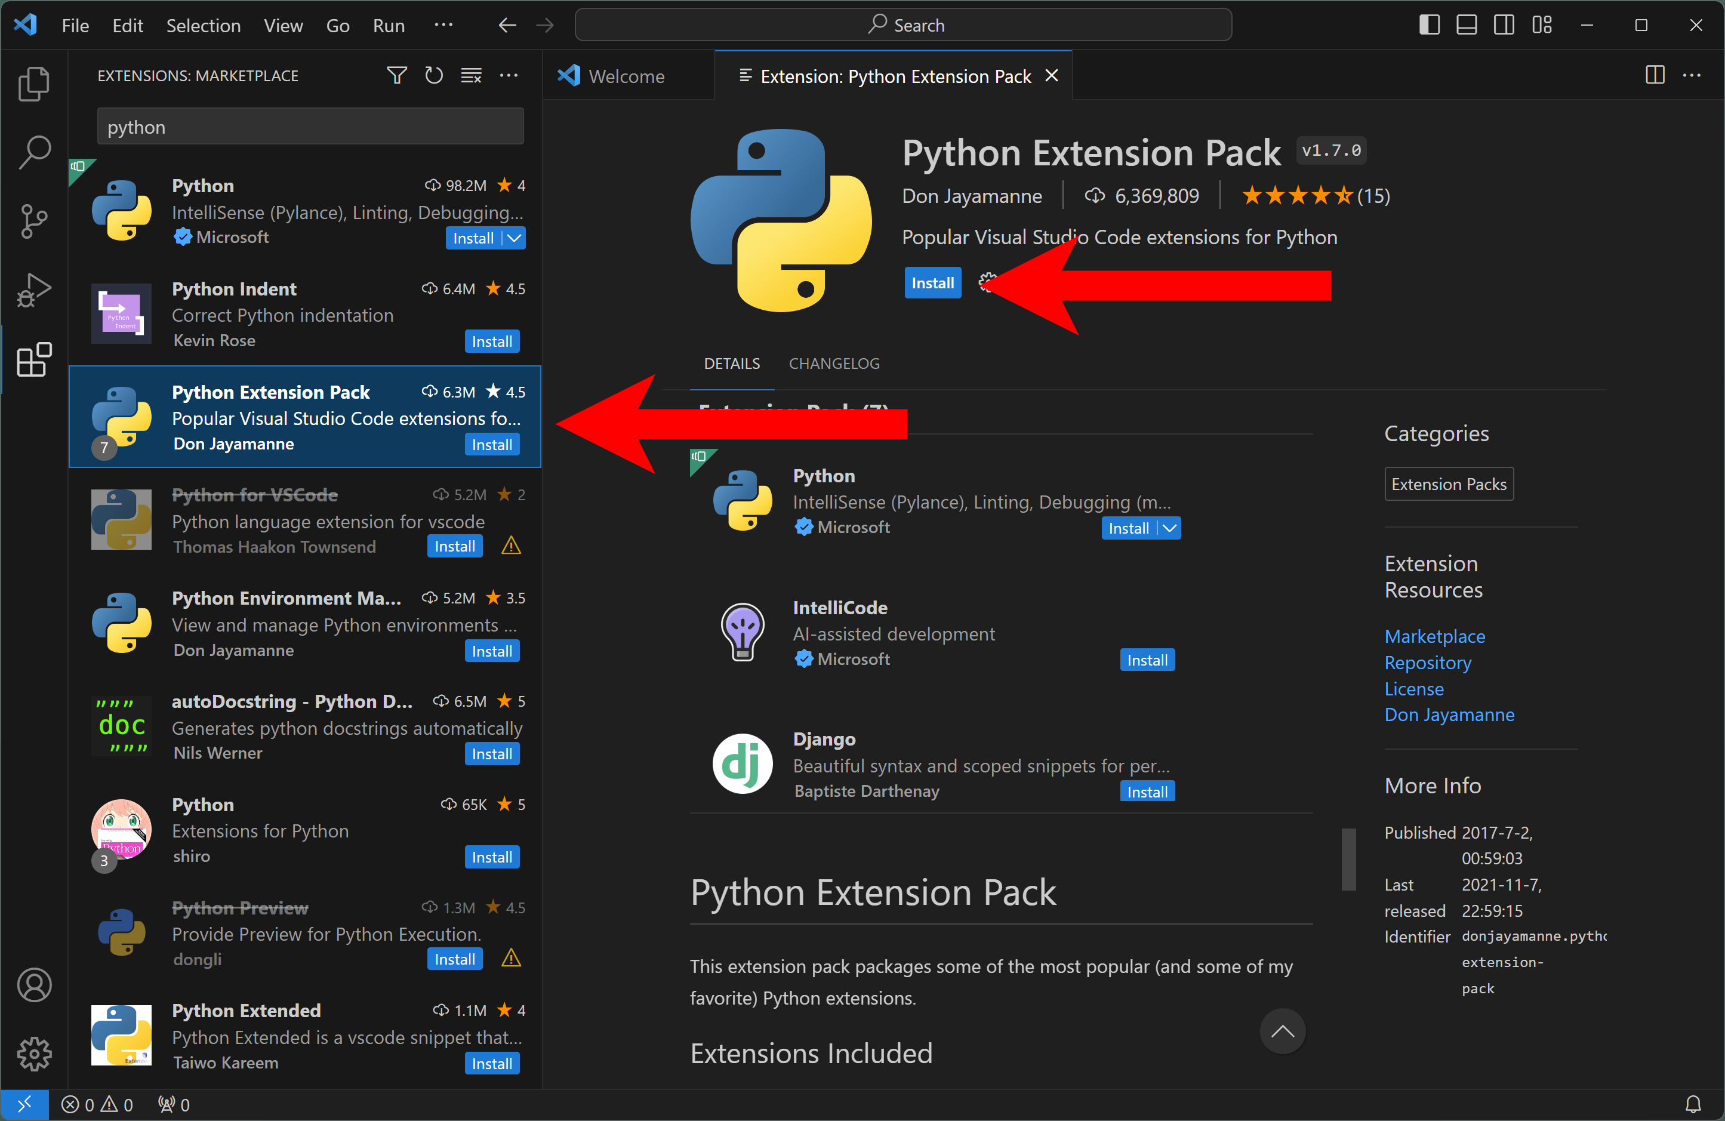Image resolution: width=1725 pixels, height=1121 pixels.
Task: Install Django from the pack list
Action: (x=1147, y=792)
